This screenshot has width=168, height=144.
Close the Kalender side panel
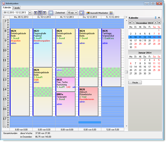(x=159, y=17)
